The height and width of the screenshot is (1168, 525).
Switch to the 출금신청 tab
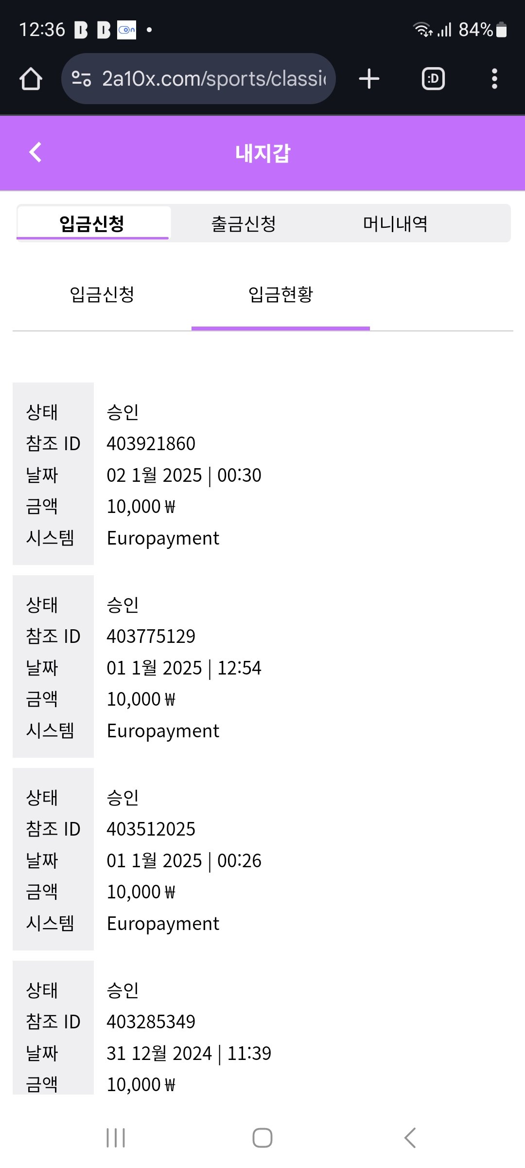(x=244, y=224)
